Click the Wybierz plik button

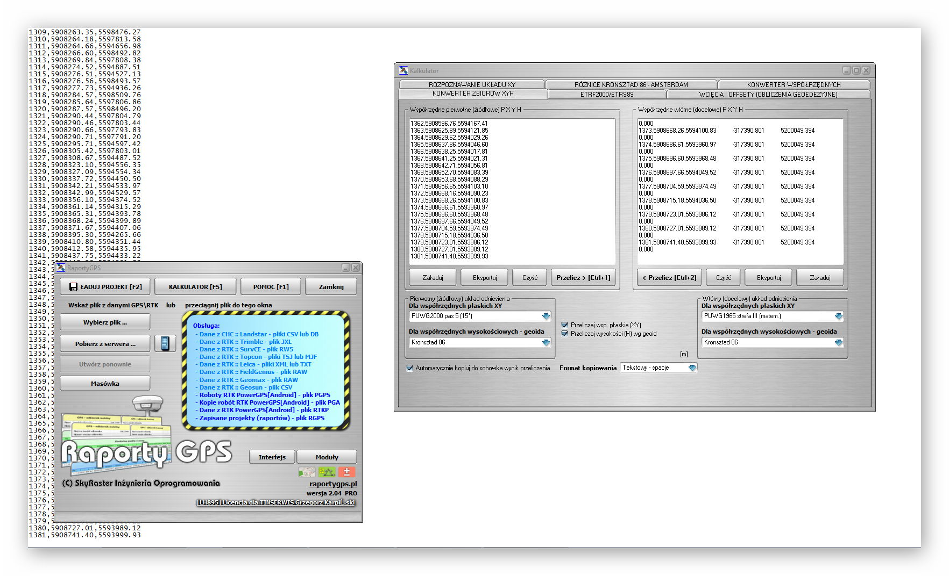click(105, 322)
